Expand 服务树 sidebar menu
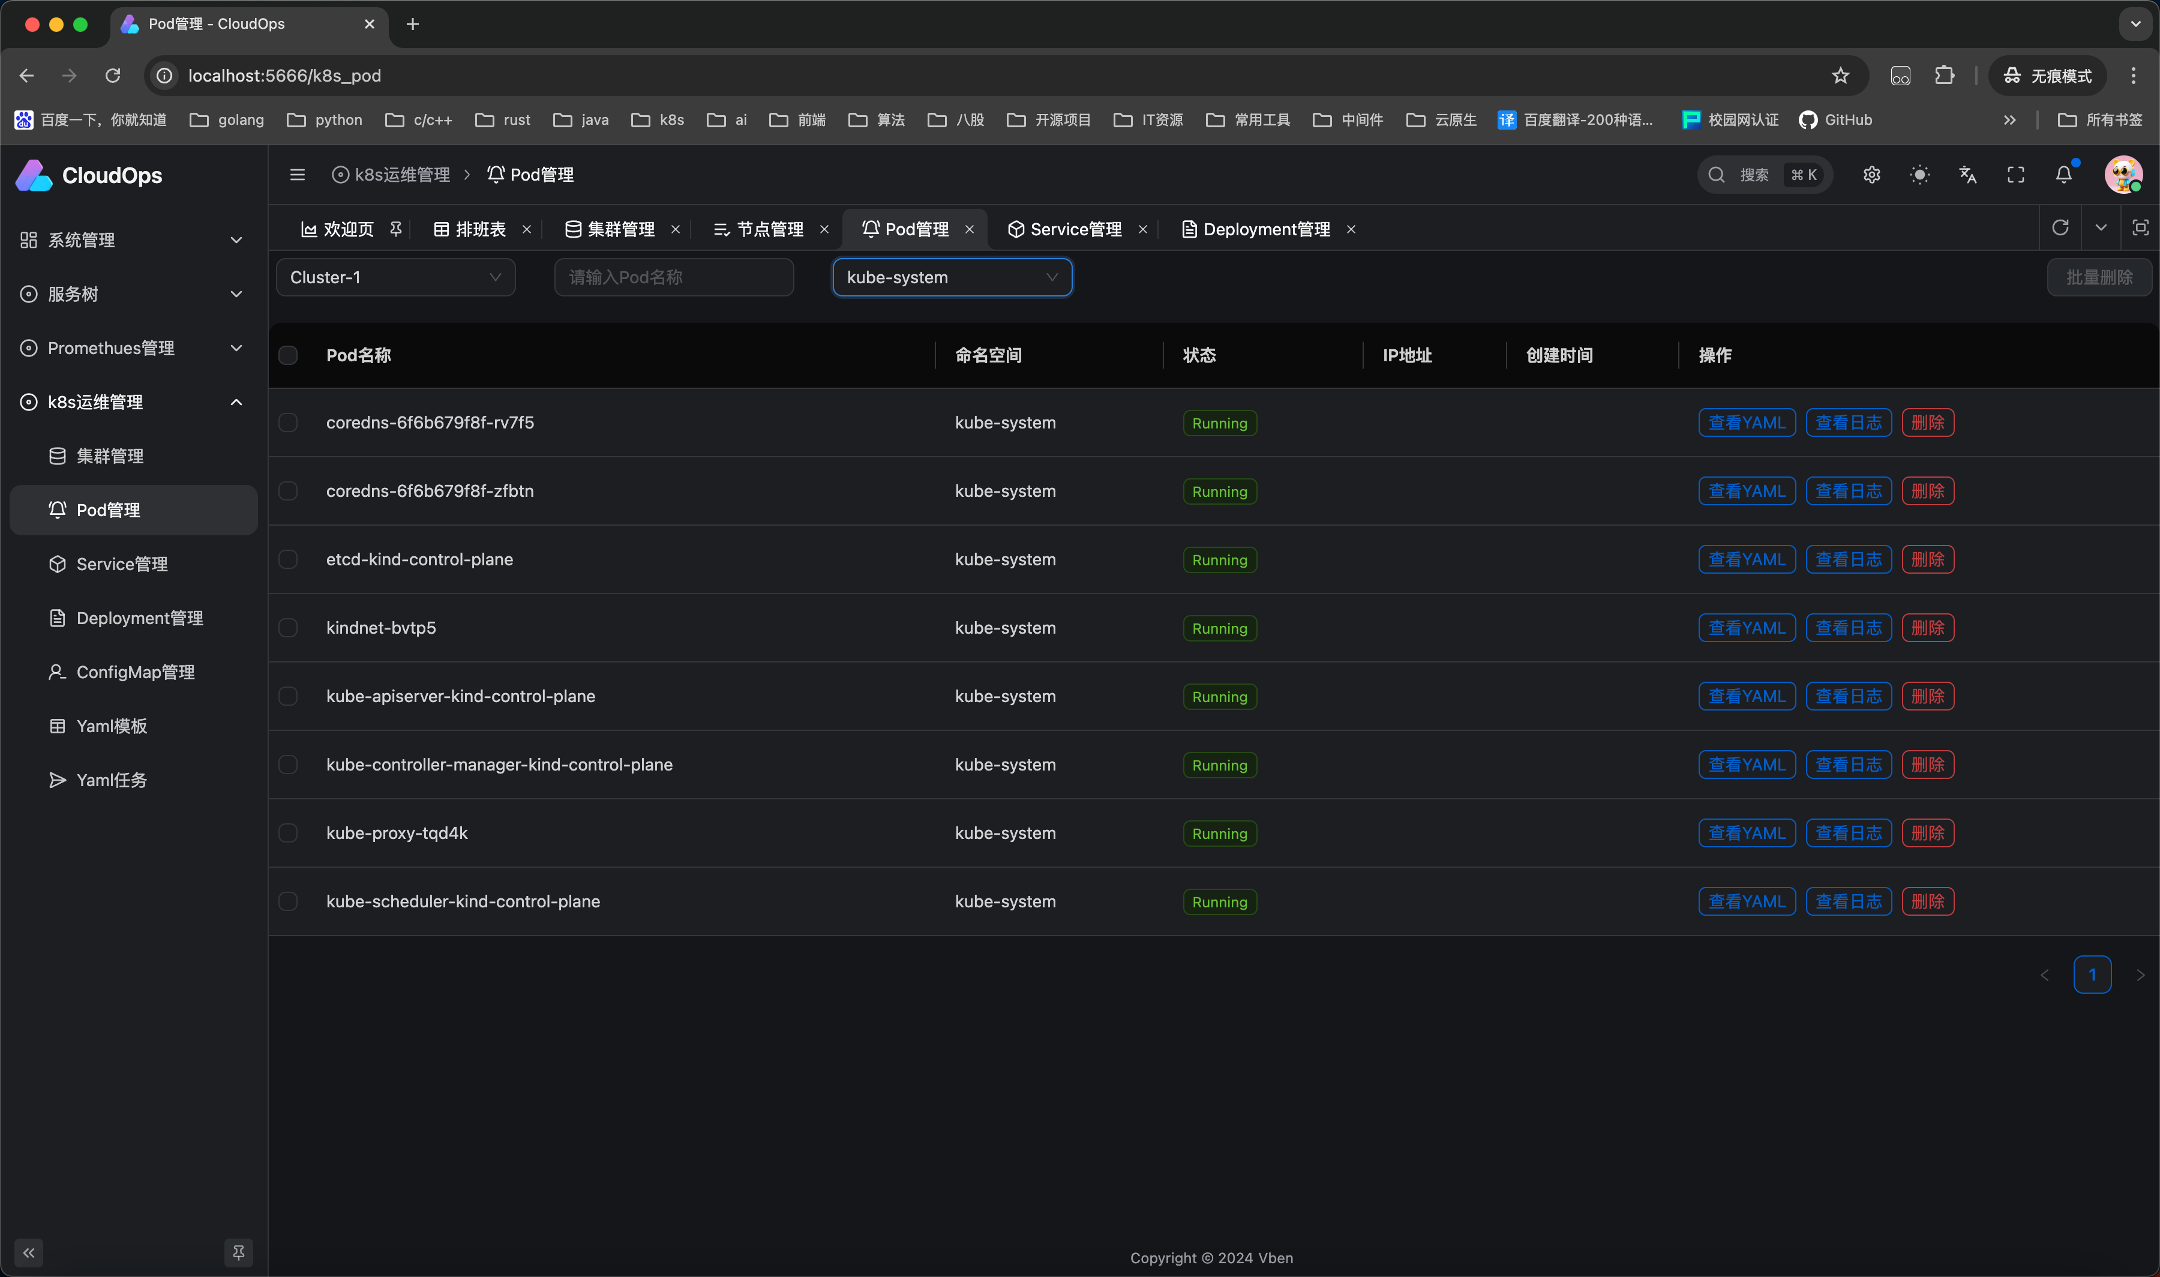Image resolution: width=2160 pixels, height=1277 pixels. coord(133,294)
